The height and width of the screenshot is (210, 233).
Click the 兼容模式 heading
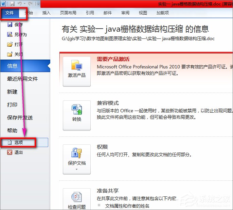(x=108, y=103)
